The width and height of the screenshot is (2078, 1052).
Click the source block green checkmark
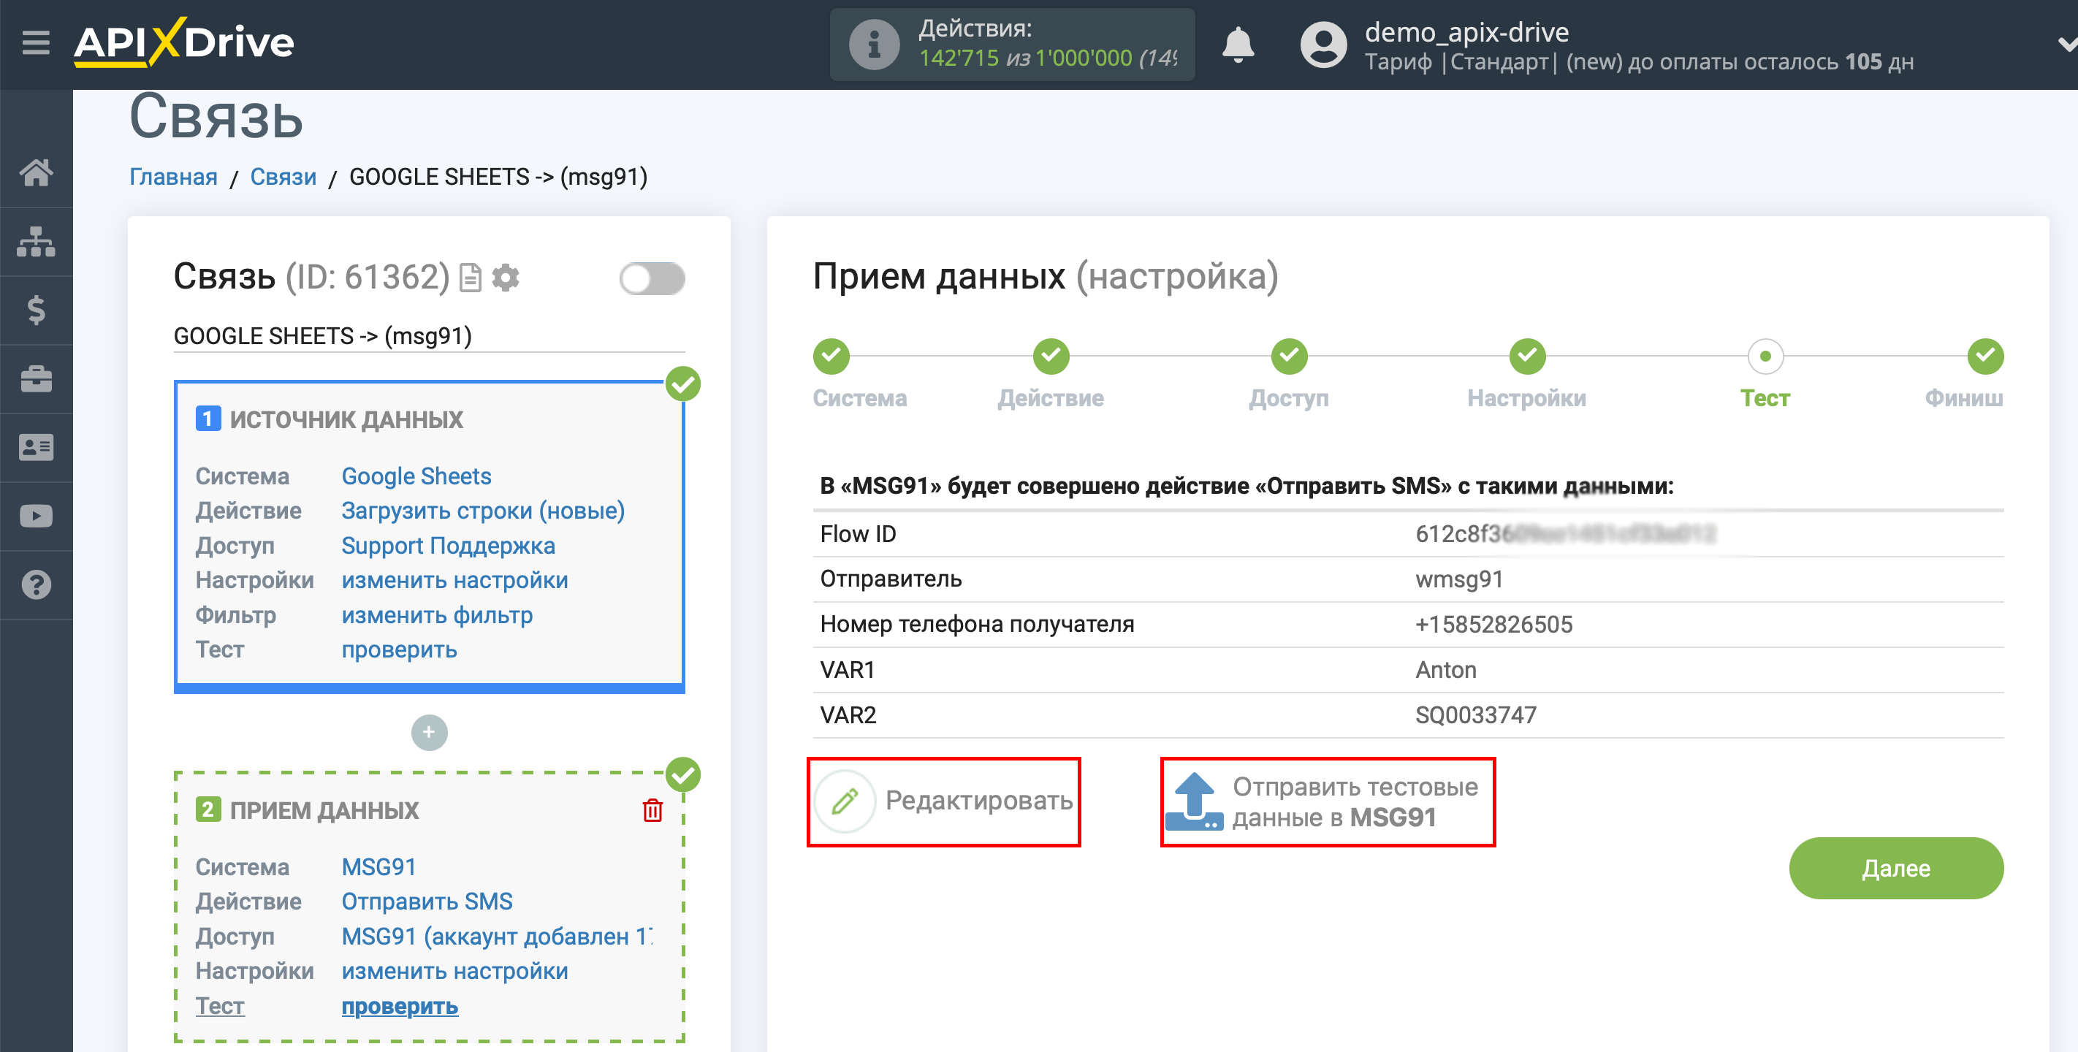click(x=683, y=384)
